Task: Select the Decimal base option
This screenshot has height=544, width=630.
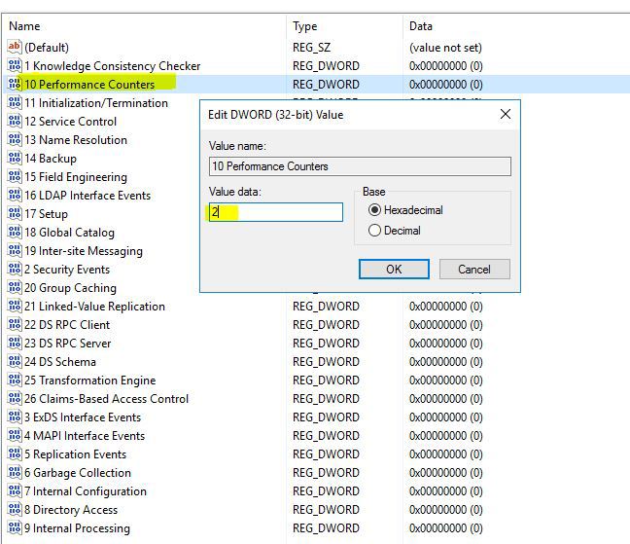Action: (395, 231)
